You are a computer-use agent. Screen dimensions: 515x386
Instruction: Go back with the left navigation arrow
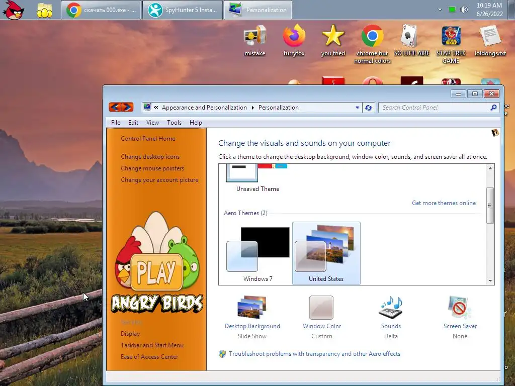(x=115, y=107)
